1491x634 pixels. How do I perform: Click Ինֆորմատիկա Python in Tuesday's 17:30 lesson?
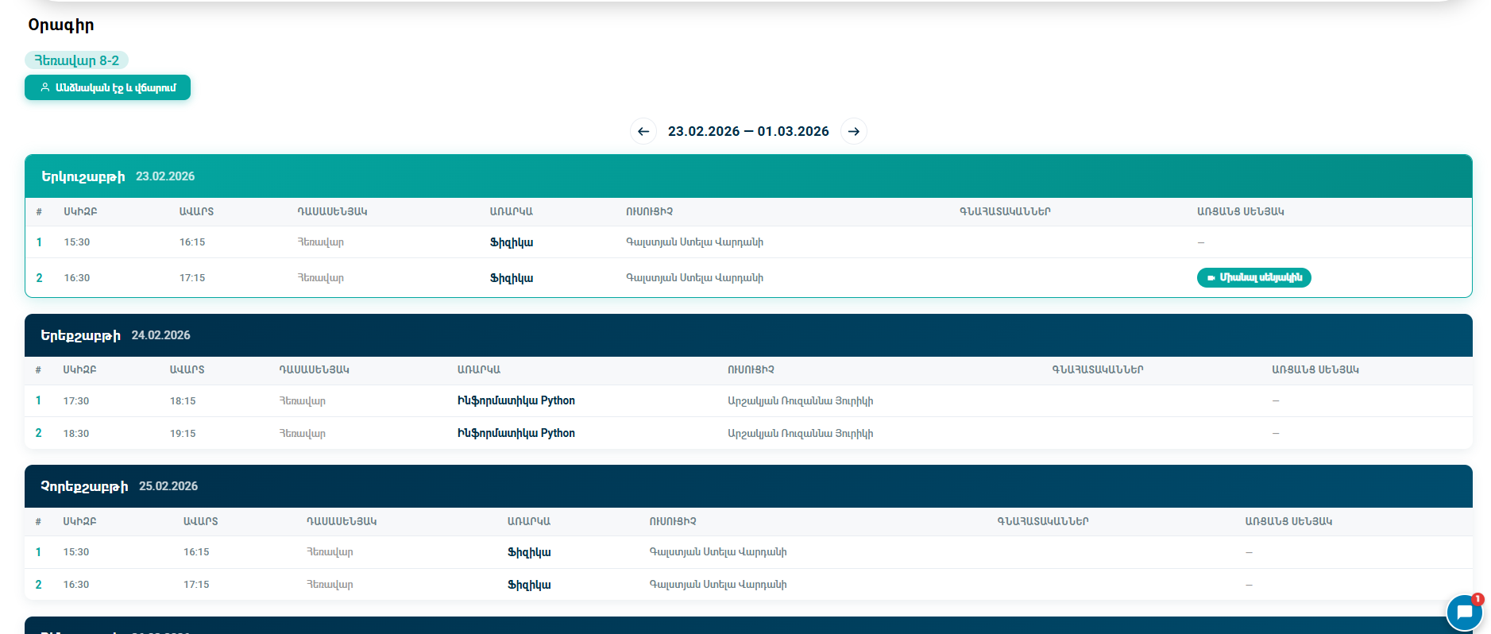coord(516,400)
